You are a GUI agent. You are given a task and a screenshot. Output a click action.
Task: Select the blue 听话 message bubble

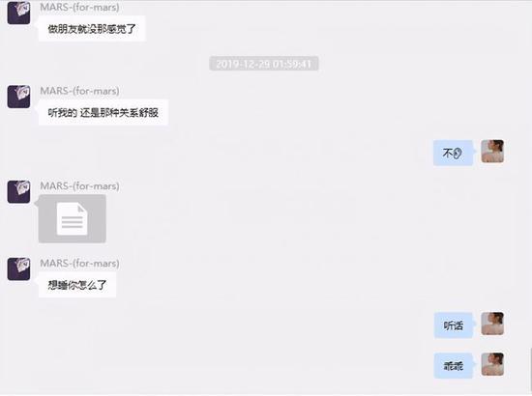[454, 325]
